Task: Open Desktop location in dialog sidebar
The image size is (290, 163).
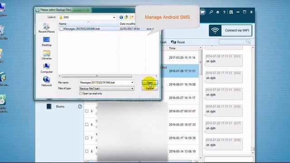Action: click(x=46, y=42)
